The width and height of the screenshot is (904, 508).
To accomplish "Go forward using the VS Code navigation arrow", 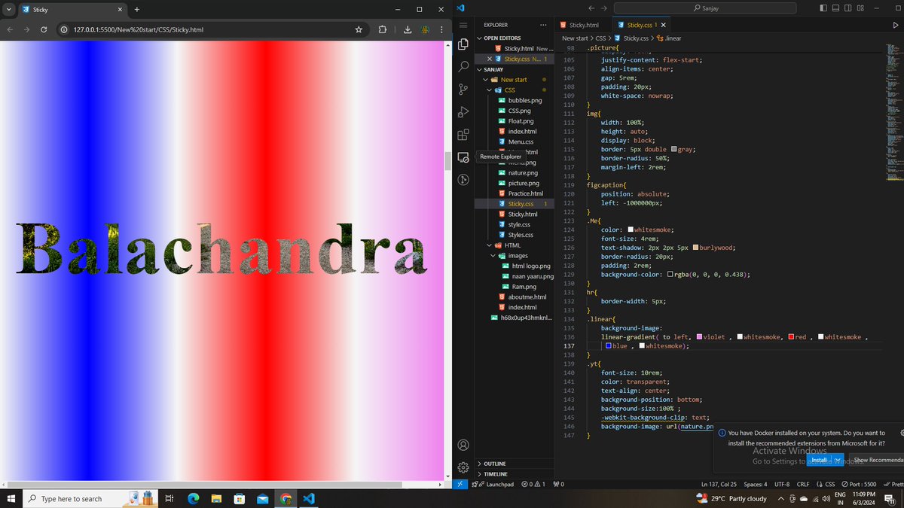I will pyautogui.click(x=605, y=8).
